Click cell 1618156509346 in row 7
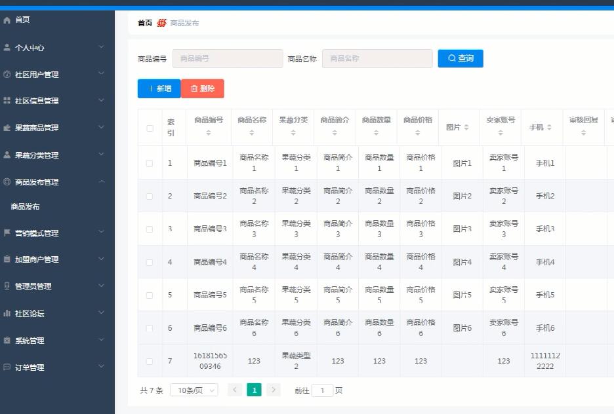614x414 pixels. [210, 361]
